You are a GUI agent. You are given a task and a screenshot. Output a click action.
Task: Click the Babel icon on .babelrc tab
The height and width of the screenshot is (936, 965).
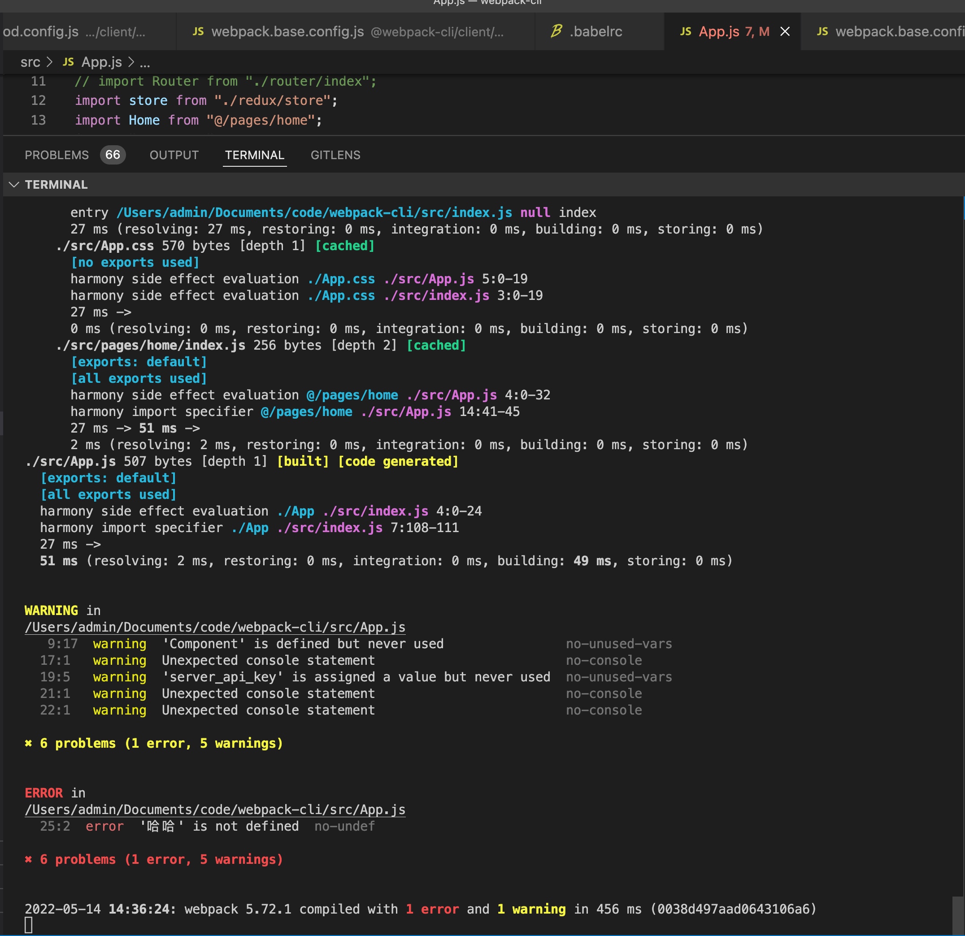556,31
